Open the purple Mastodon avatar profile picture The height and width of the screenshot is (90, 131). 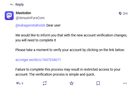pyautogui.click(x=9, y=16)
